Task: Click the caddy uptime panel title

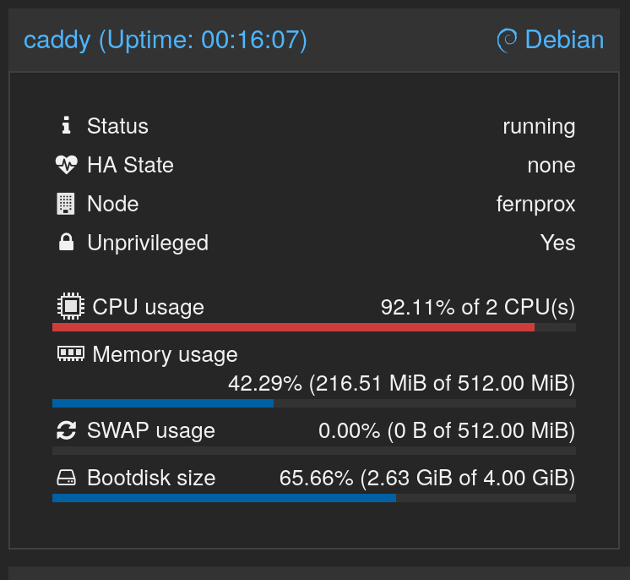Action: click(166, 40)
